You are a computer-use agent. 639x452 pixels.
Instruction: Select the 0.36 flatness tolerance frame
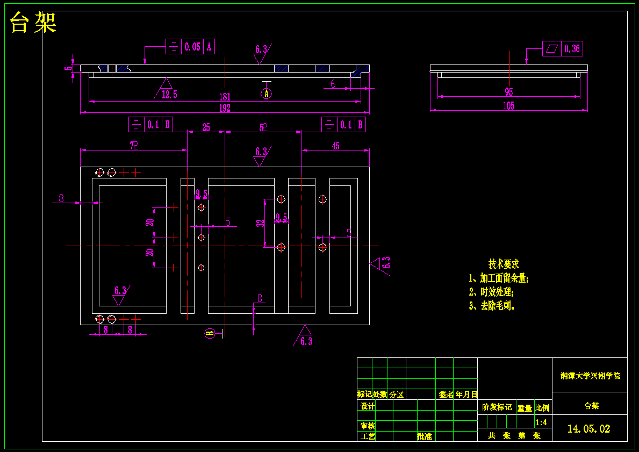562,48
